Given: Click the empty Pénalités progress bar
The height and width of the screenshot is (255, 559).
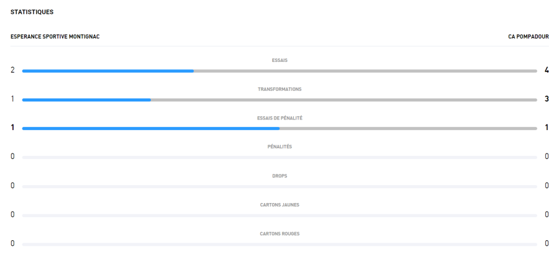Looking at the screenshot, I should [x=279, y=158].
